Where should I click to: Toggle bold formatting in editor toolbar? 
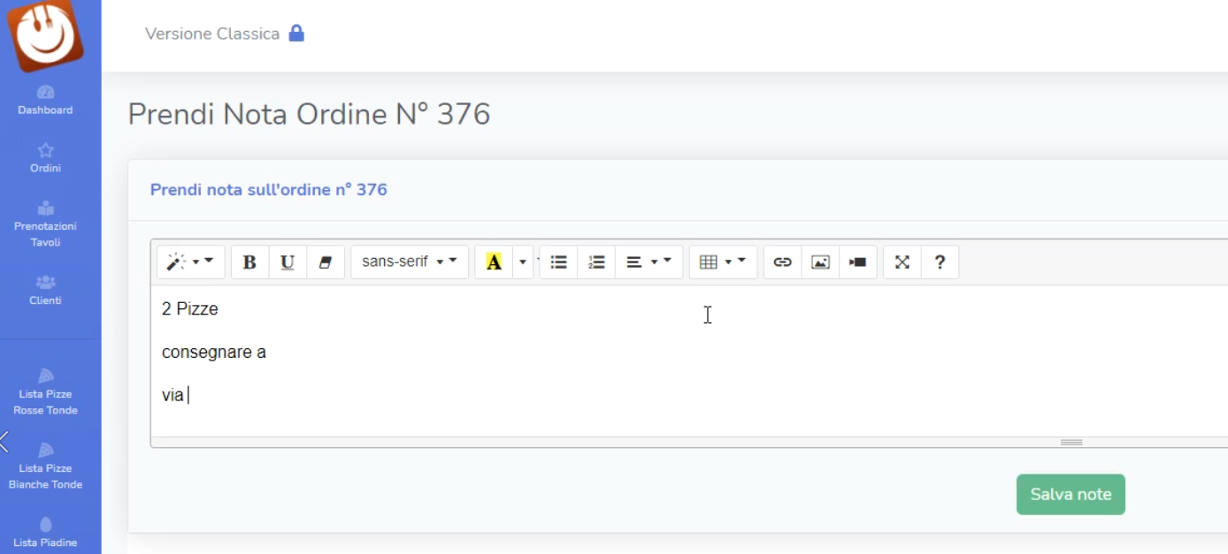[249, 262]
